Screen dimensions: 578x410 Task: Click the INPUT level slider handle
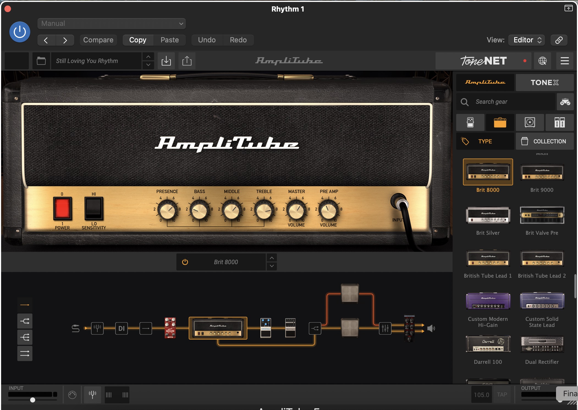click(x=33, y=400)
